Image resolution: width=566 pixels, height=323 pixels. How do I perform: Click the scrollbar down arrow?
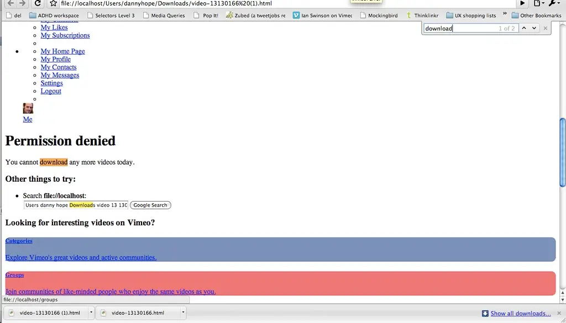click(x=562, y=300)
